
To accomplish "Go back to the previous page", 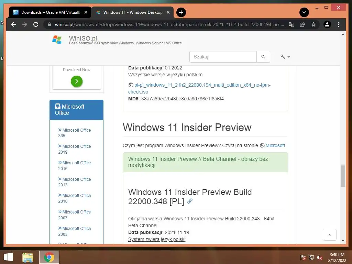I will 14,24.
